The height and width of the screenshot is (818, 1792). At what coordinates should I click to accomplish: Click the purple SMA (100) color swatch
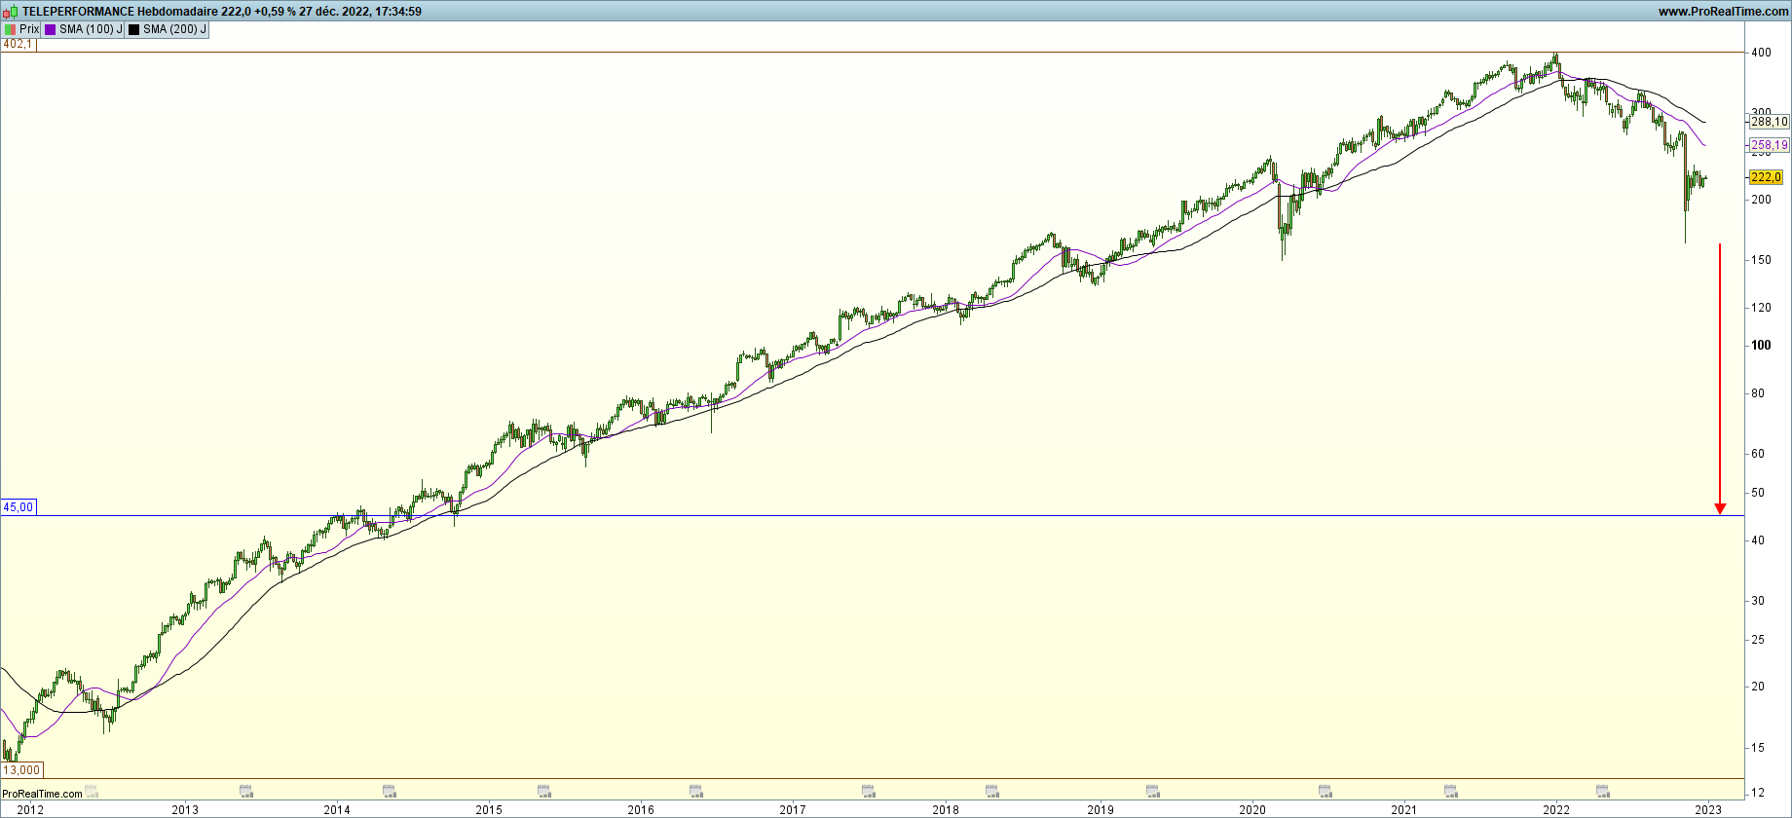pyautogui.click(x=51, y=29)
